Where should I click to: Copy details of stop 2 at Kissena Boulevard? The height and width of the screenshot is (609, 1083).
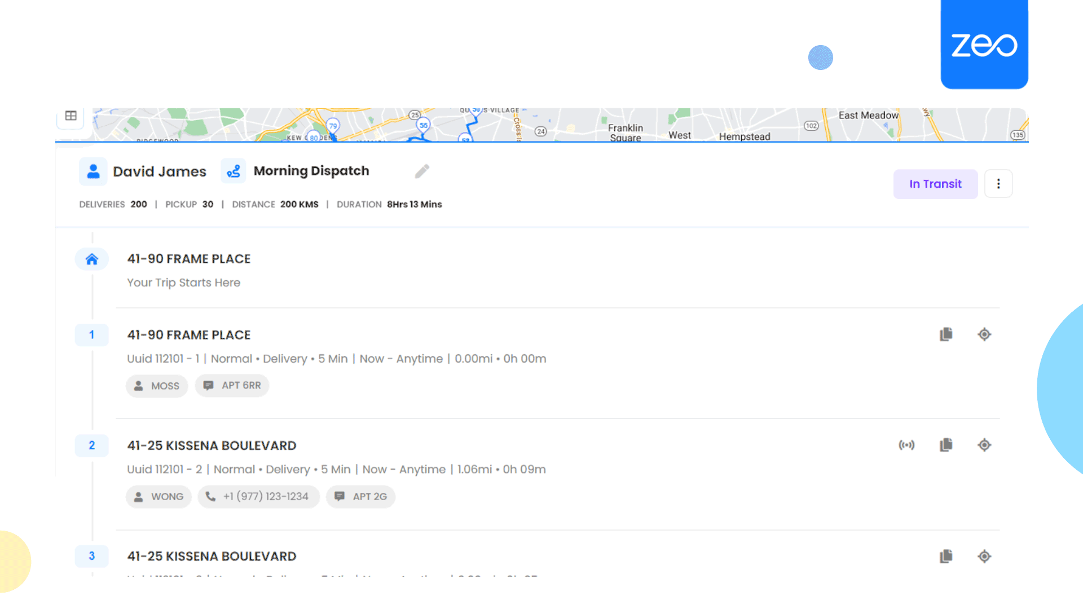[946, 445]
